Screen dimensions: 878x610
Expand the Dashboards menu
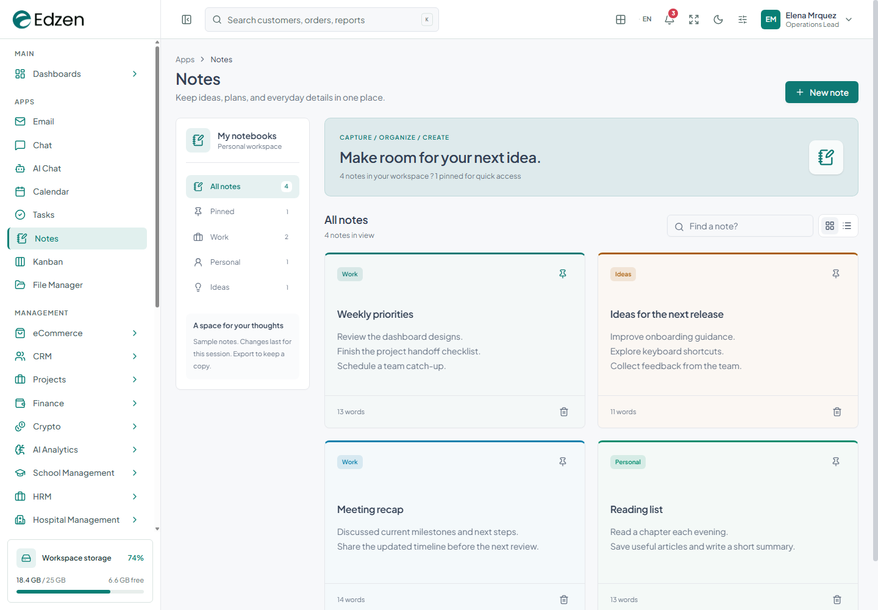pos(77,74)
